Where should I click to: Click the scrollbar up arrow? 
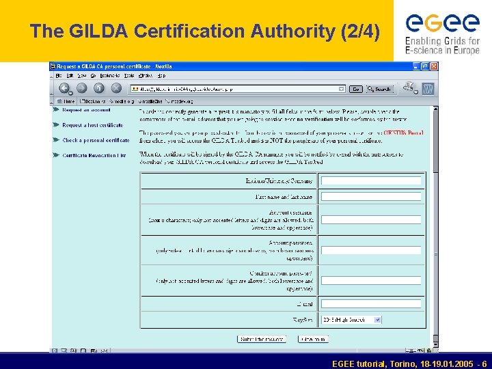pos(435,109)
